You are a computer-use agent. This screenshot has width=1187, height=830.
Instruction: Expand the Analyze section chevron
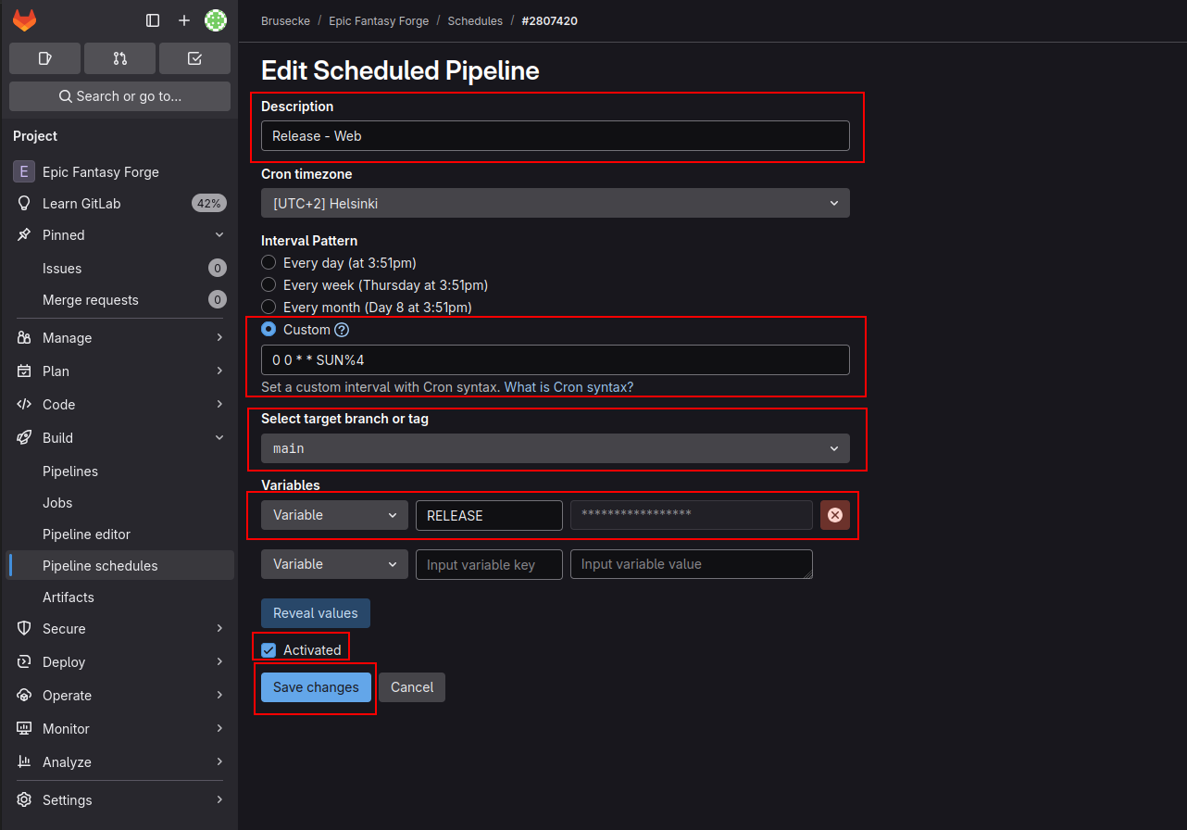point(219,762)
